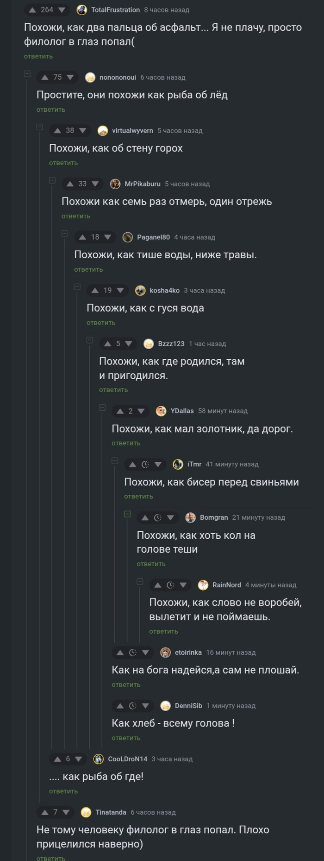The height and width of the screenshot is (861, 324).
Task: Open TotalFrustration's profile avatar
Action: point(81,10)
